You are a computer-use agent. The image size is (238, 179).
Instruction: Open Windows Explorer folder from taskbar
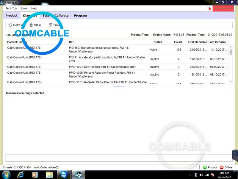pos(49,175)
